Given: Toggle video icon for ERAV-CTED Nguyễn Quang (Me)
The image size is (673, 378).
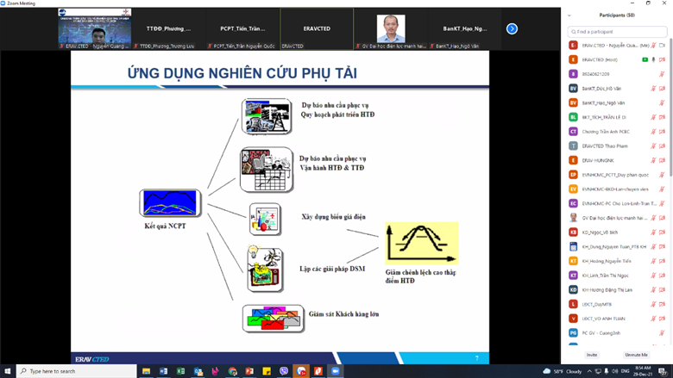Looking at the screenshot, I should pos(662,46).
